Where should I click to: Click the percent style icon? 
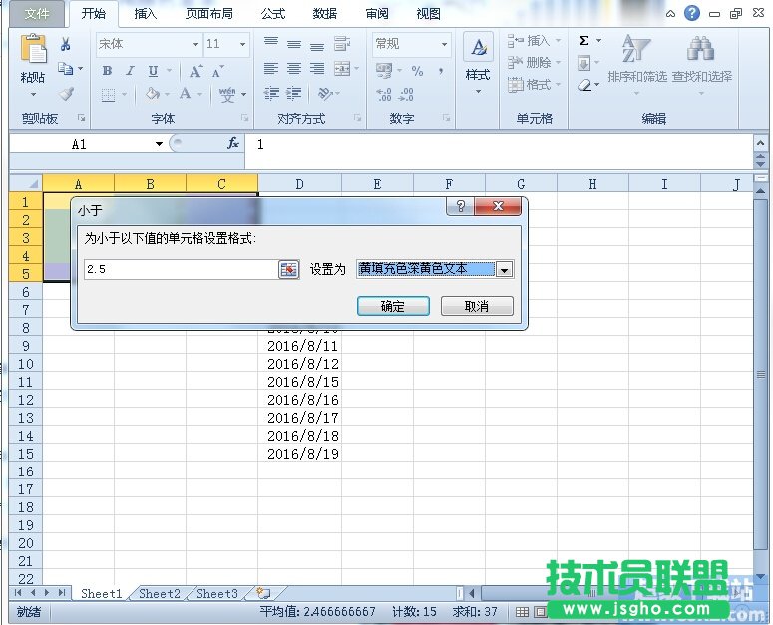[417, 71]
